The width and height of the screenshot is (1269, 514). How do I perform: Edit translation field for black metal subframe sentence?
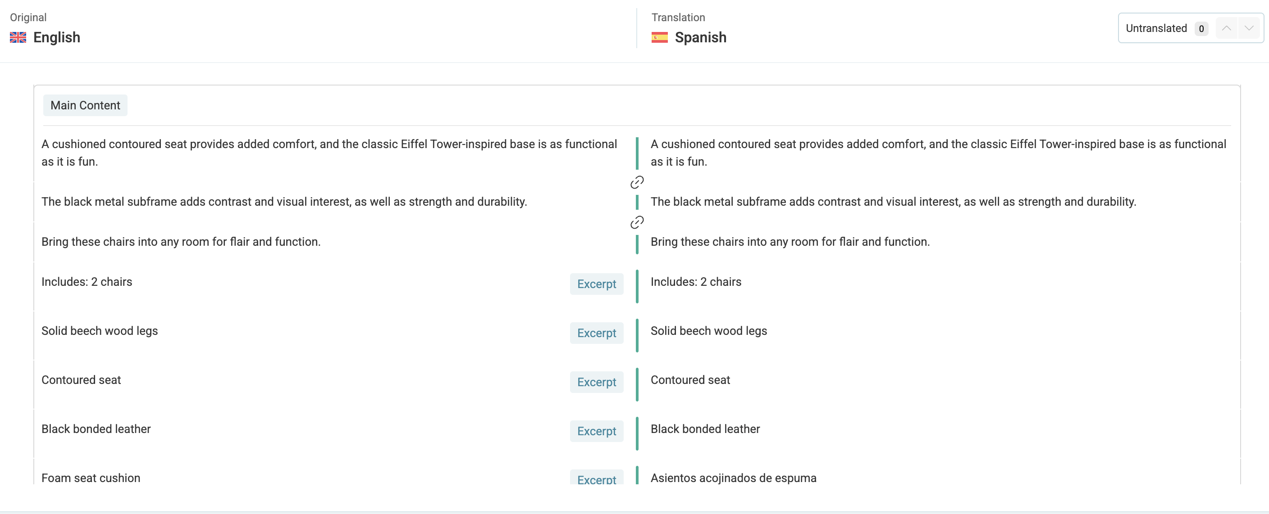point(893,202)
